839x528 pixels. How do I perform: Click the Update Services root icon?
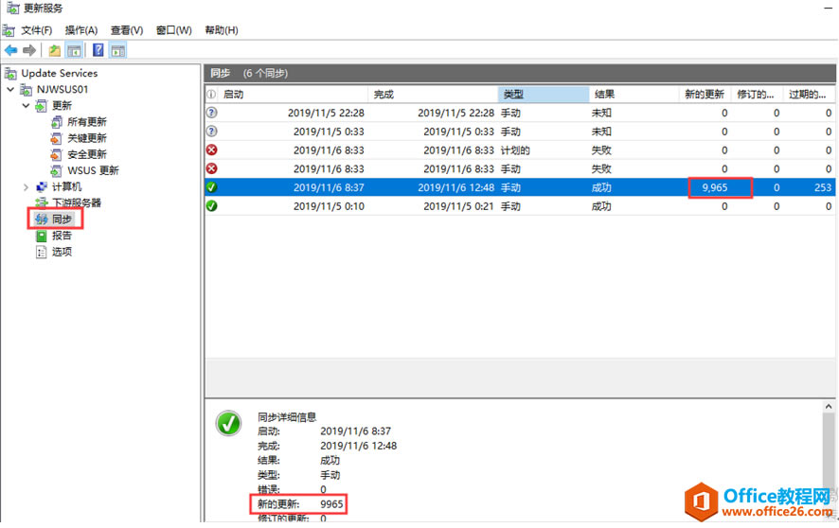coord(10,73)
